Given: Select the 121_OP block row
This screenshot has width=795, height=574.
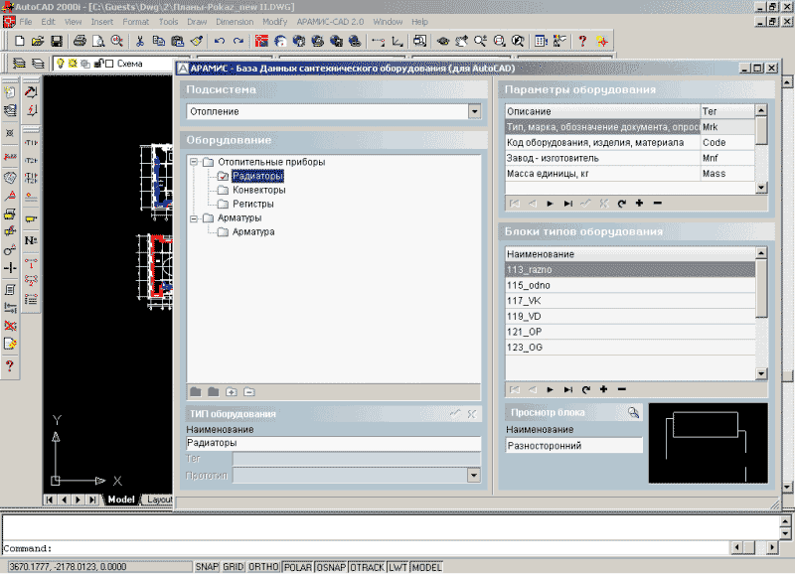Looking at the screenshot, I should (x=630, y=332).
